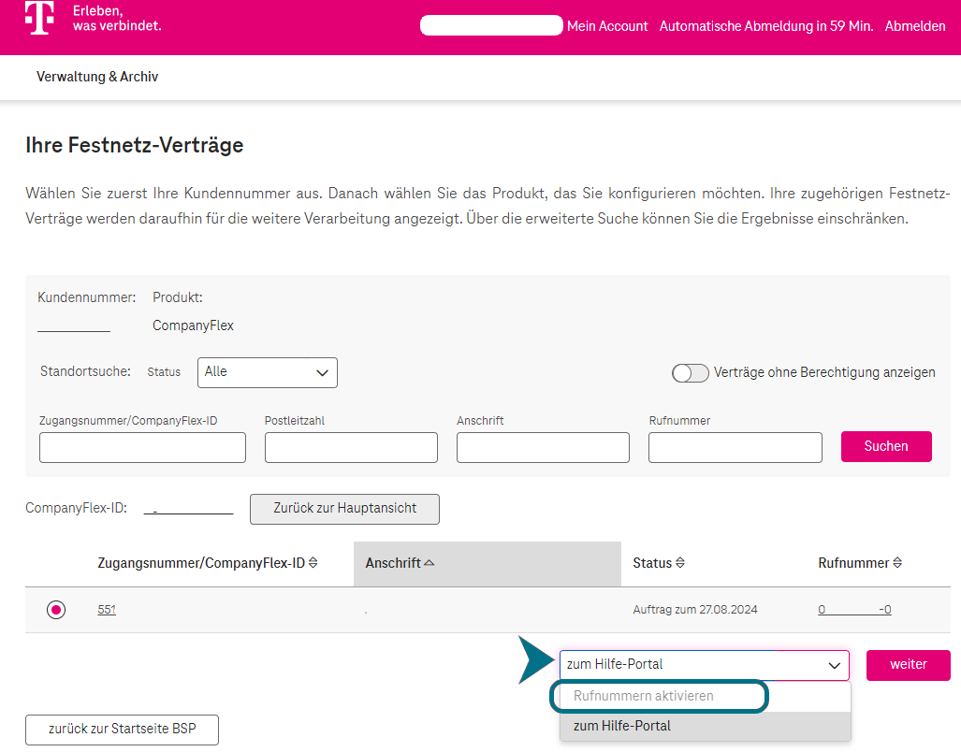Open the action dropdown showing zum Hilfe-Portal
This screenshot has width=961, height=752.
(x=705, y=665)
